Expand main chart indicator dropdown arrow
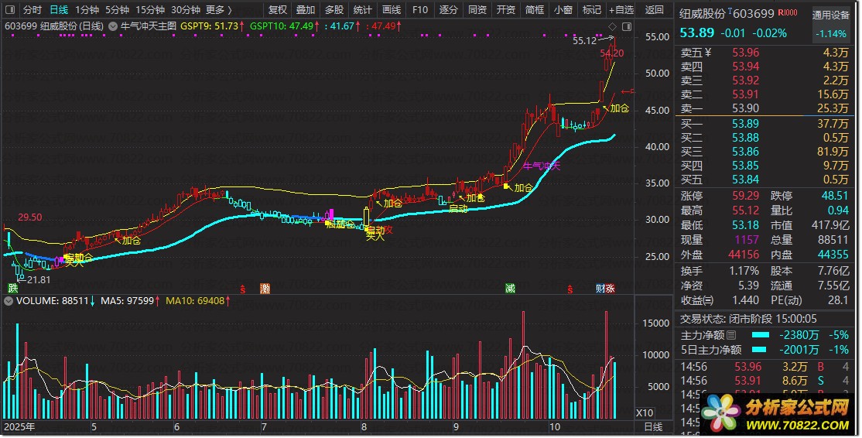Image resolution: width=862 pixels, height=438 pixels. (113, 26)
